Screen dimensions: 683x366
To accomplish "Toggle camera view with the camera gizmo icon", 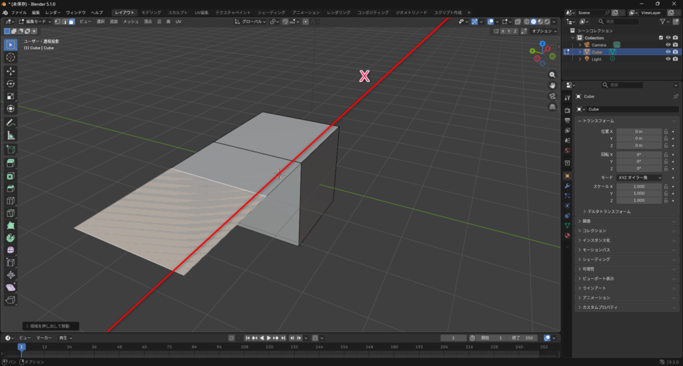I will tap(552, 96).
